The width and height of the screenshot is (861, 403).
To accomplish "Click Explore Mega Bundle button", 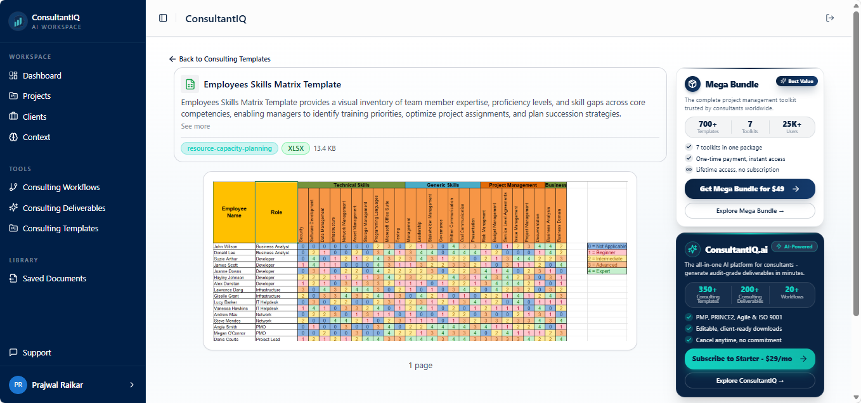I will 750,210.
